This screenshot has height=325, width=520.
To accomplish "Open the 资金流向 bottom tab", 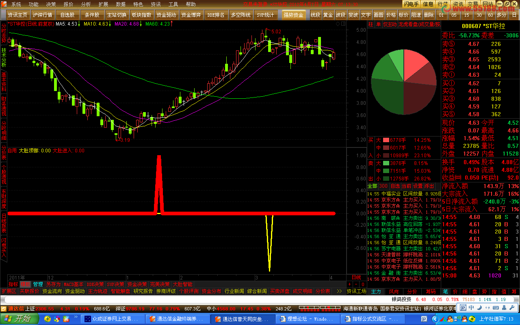I will pos(52,291).
